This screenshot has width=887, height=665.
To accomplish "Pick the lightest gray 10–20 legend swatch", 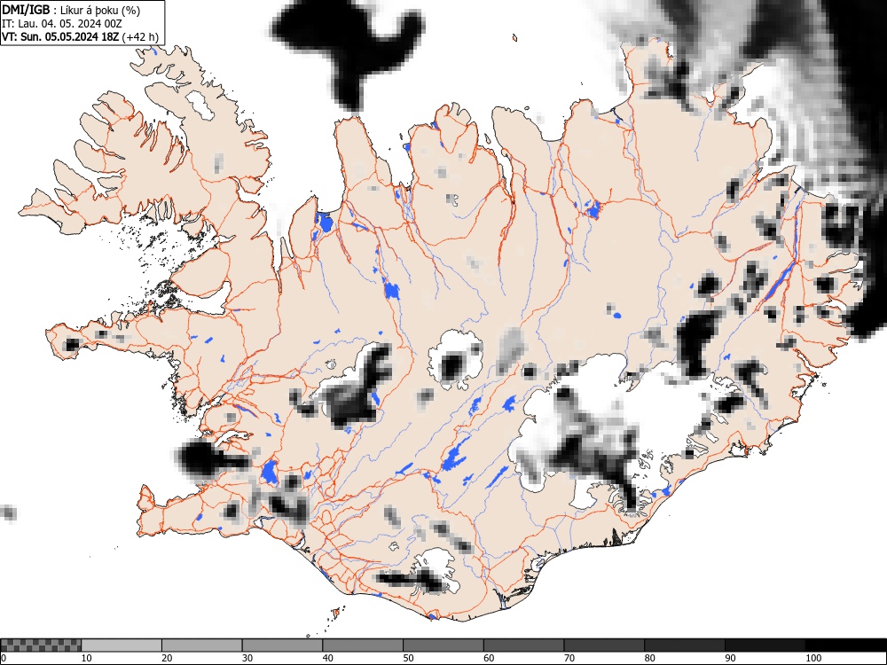I will (122, 645).
